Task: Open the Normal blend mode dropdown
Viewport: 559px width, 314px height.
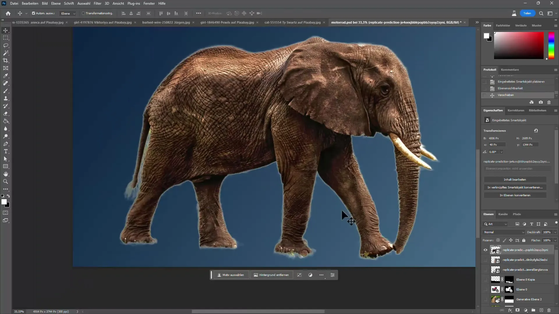Action: coord(504,232)
